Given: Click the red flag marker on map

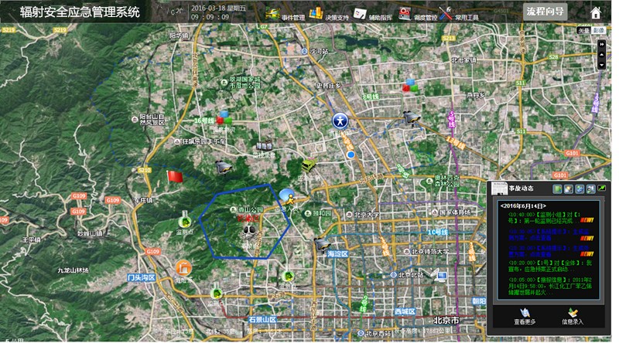Looking at the screenshot, I should [x=176, y=177].
